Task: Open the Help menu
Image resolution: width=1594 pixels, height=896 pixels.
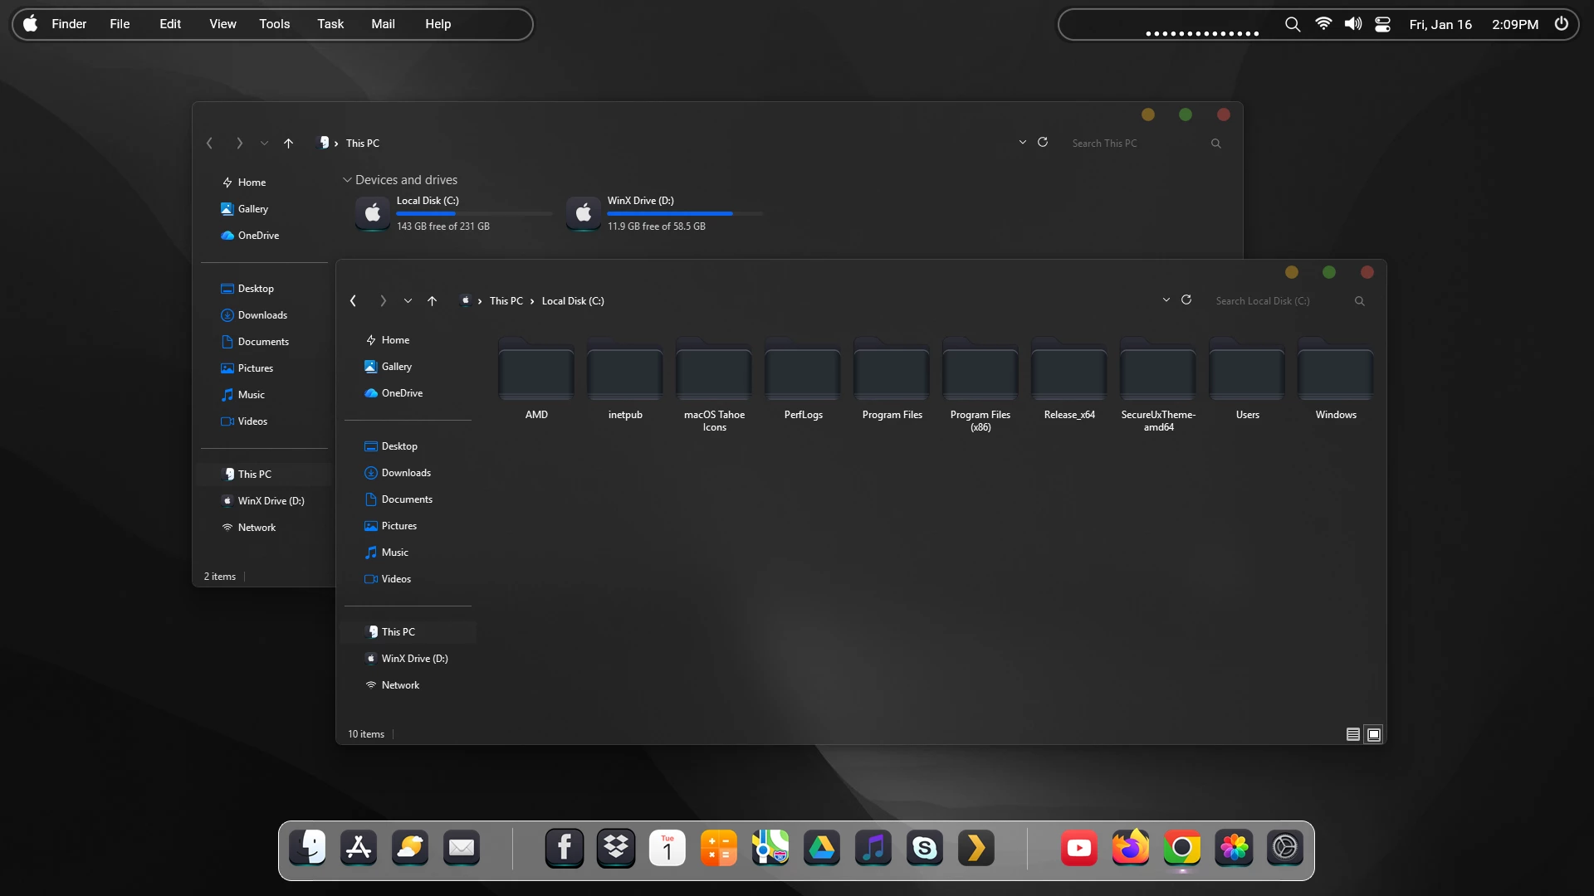Action: pyautogui.click(x=438, y=23)
